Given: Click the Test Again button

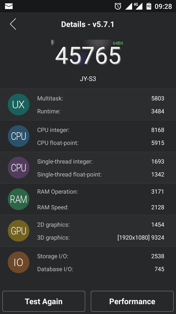Looking at the screenshot, I should click(44, 301).
